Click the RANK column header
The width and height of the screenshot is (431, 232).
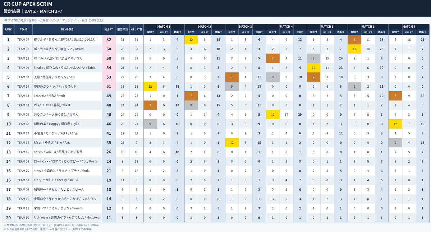pos(8,29)
